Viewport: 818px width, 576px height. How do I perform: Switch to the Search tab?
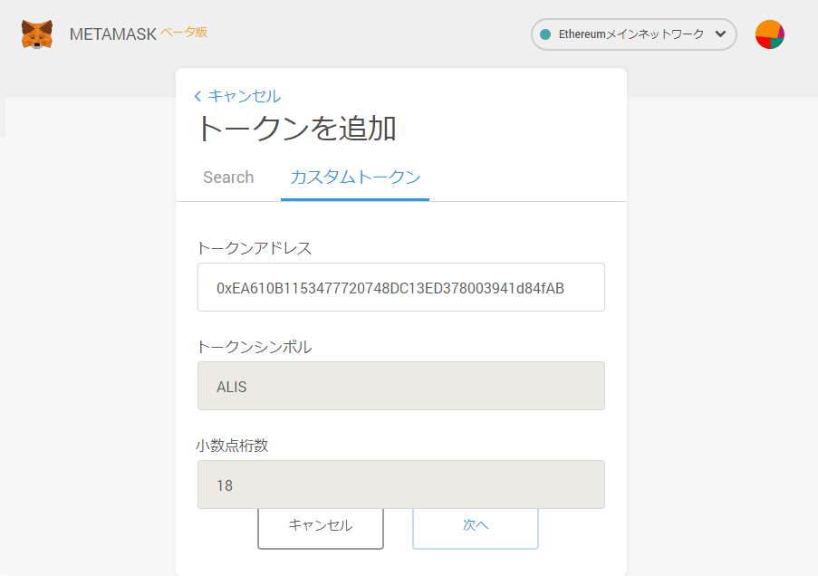click(228, 178)
